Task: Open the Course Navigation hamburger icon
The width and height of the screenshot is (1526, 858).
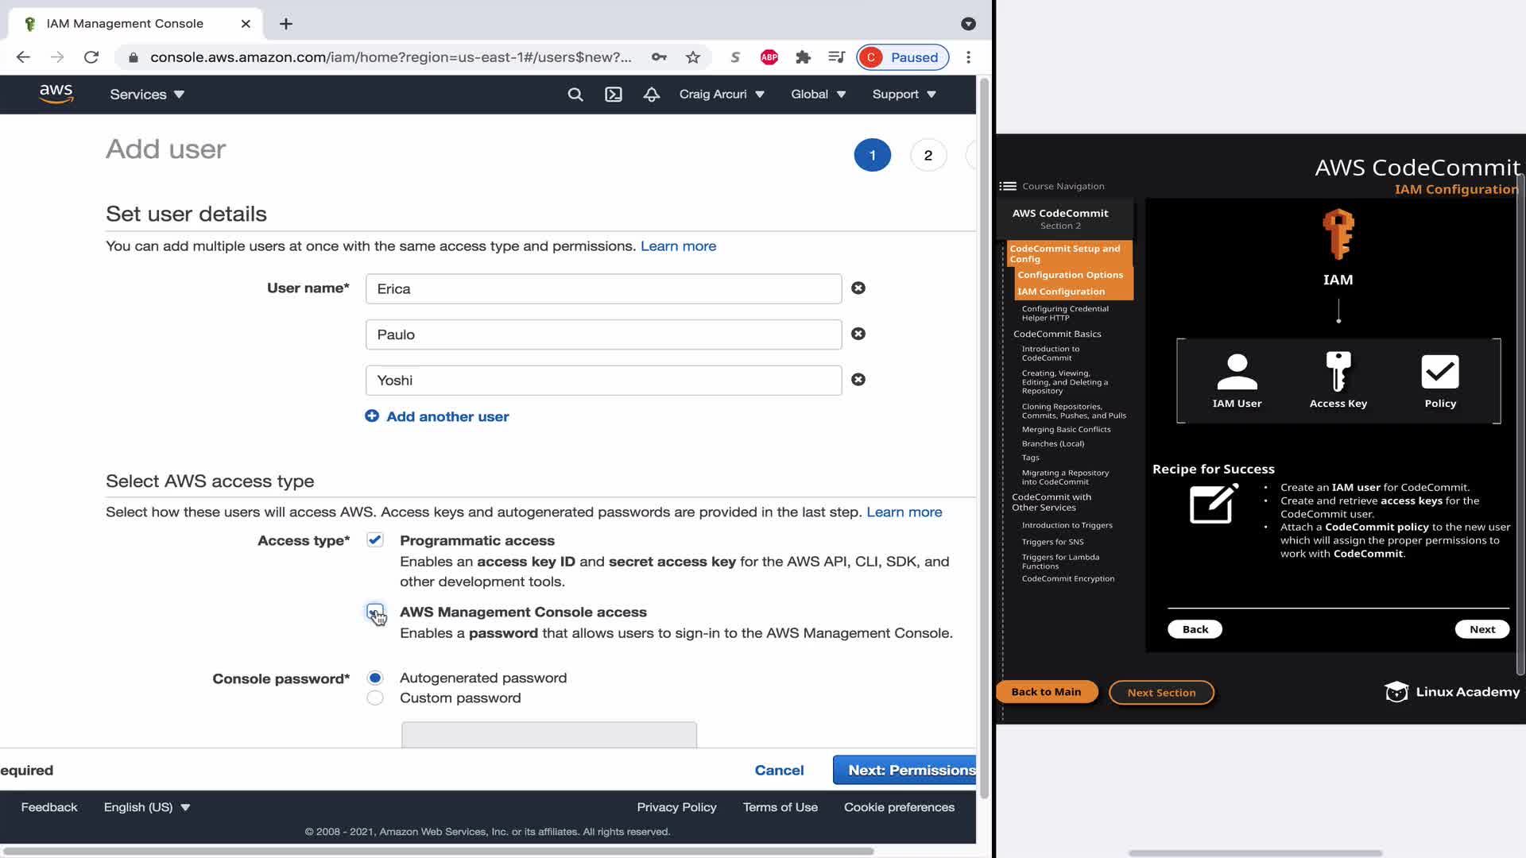Action: pos(1008,186)
